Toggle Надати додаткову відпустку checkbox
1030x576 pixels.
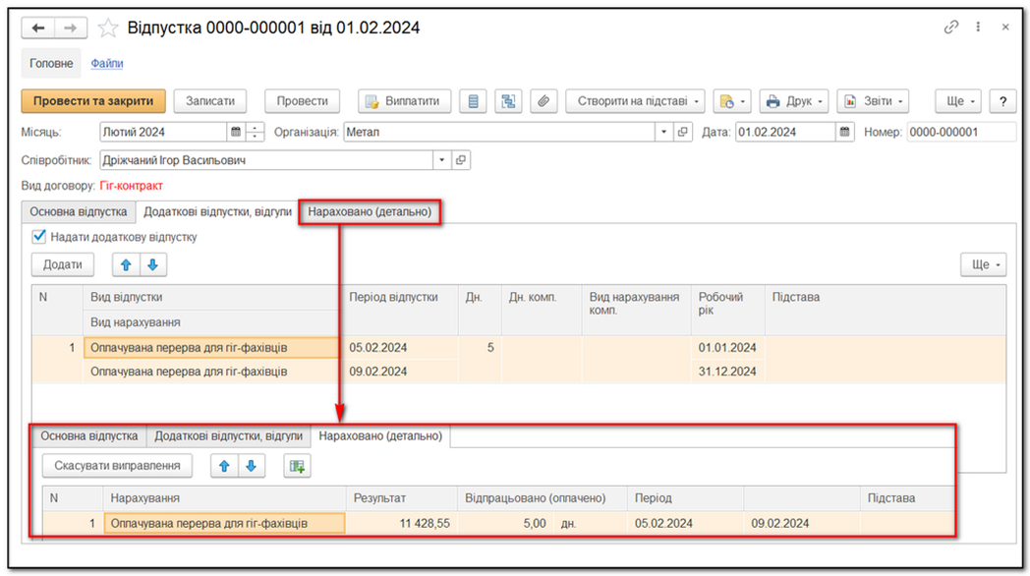pyautogui.click(x=39, y=237)
